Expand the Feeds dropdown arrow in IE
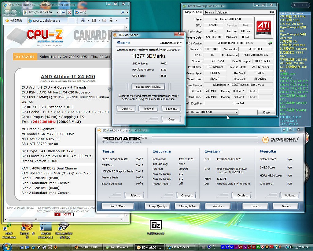This screenshot has width=313, height=251. (99, 21)
